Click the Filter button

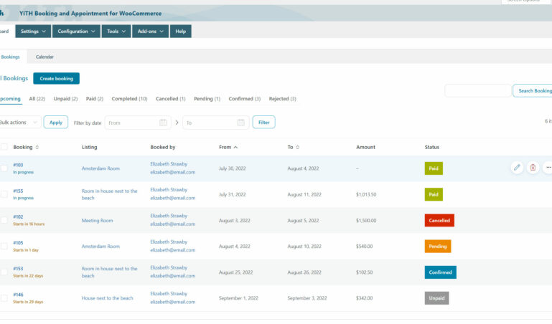(x=263, y=123)
